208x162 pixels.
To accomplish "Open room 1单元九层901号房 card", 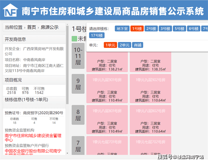I will click(107, 88).
